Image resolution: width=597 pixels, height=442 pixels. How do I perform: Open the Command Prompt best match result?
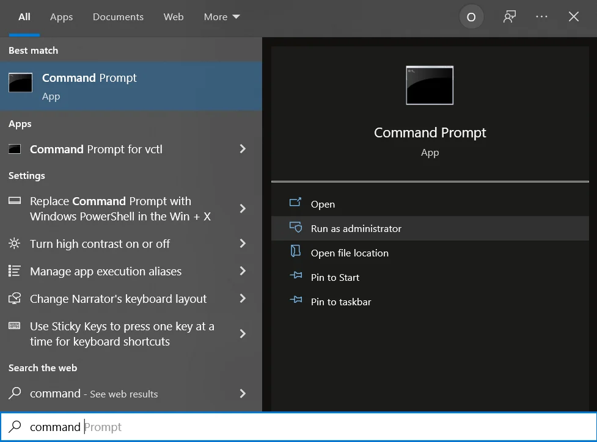(131, 86)
